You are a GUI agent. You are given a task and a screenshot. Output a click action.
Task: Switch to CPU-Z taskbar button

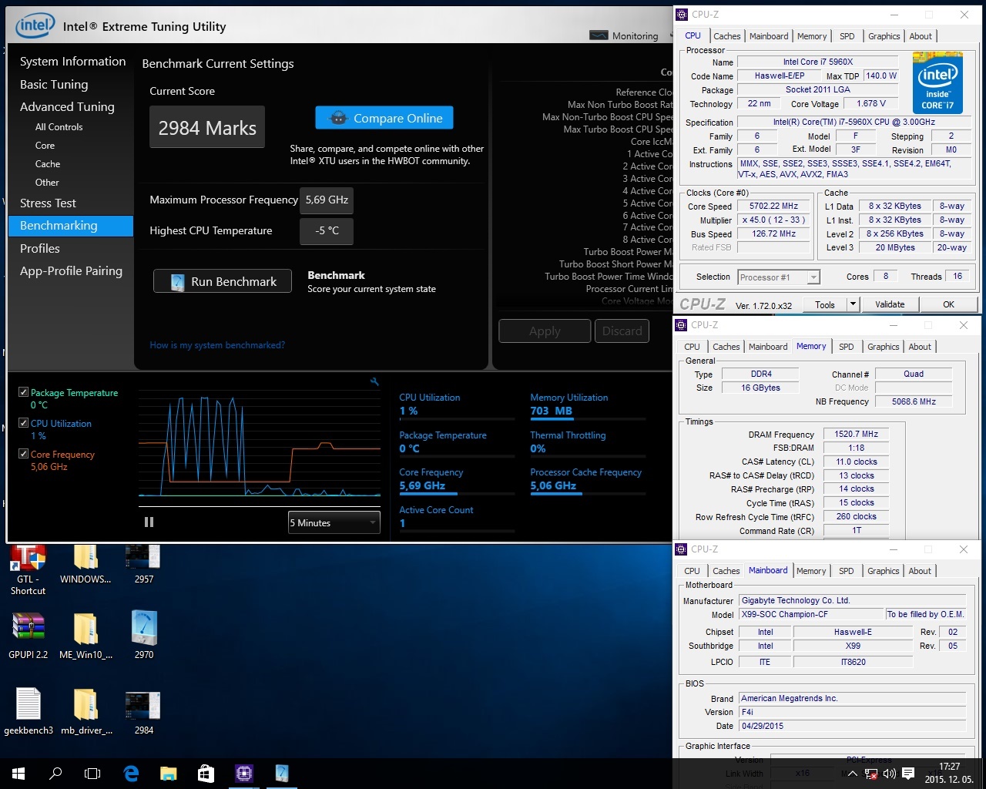[243, 774]
